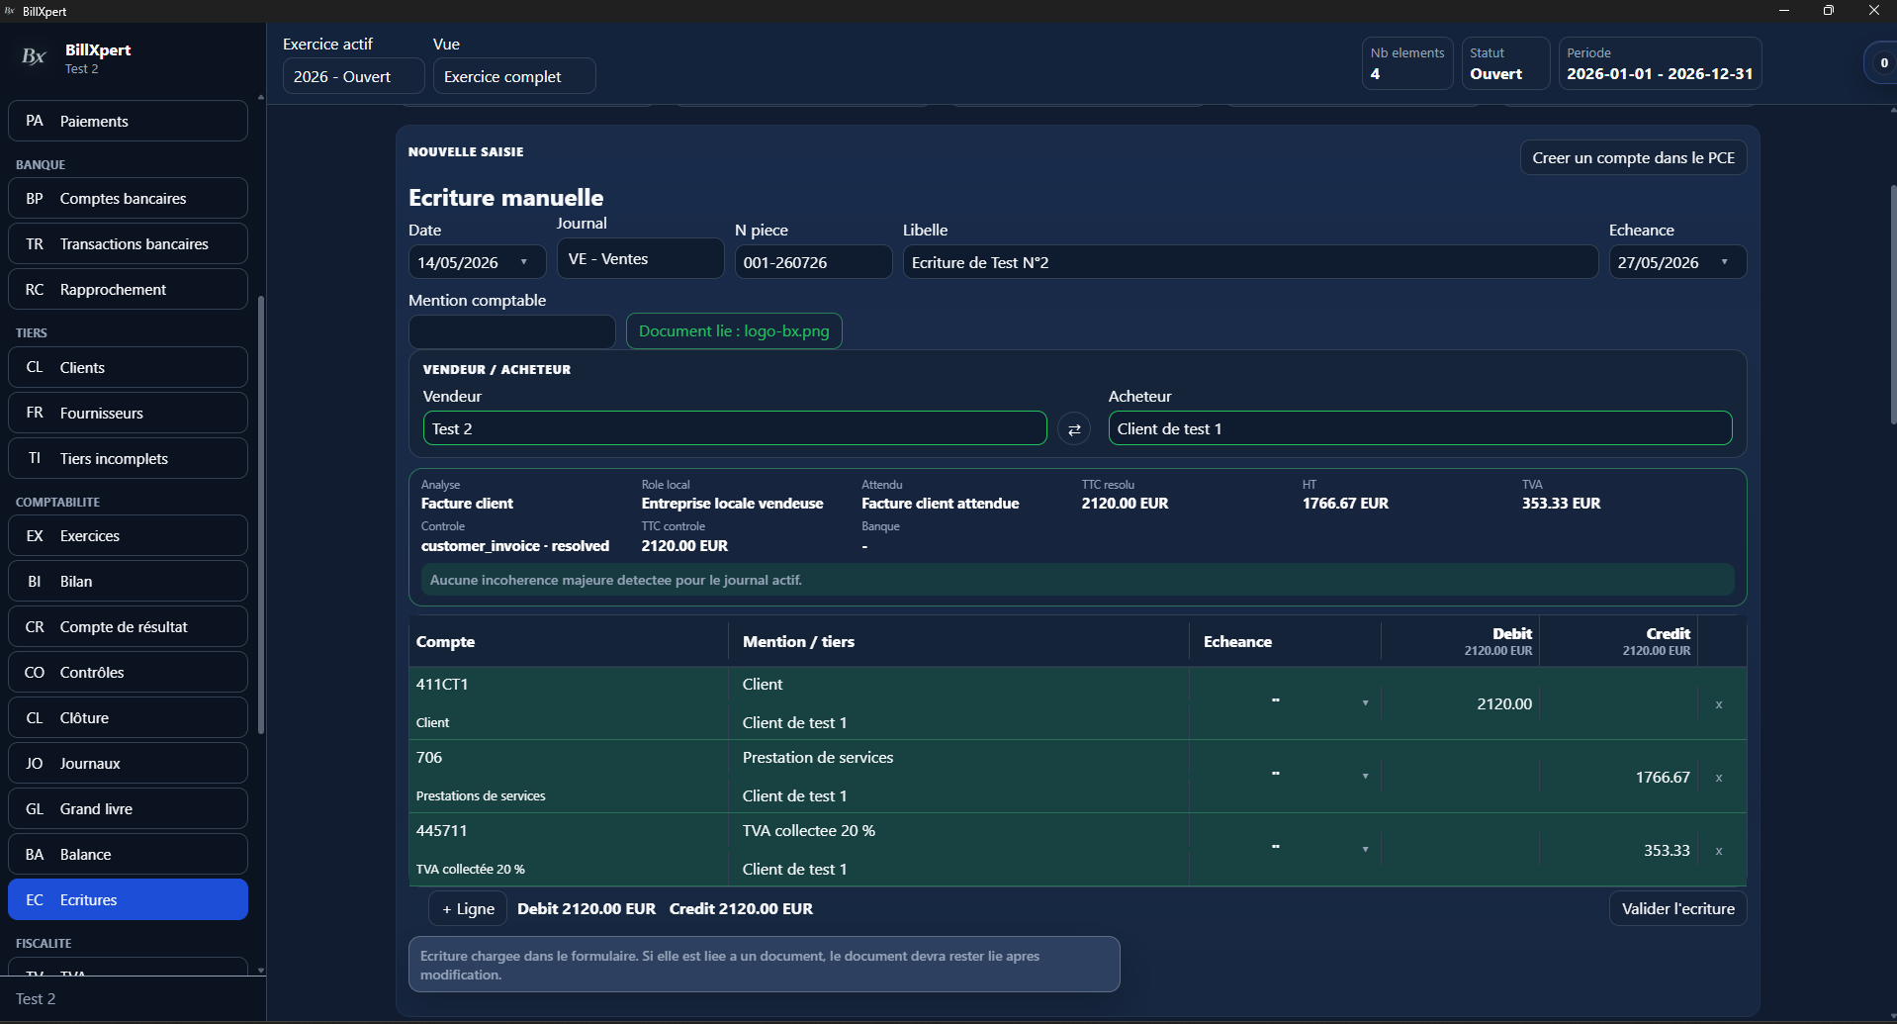Expand echeance dropdown on 706 row

(1365, 777)
